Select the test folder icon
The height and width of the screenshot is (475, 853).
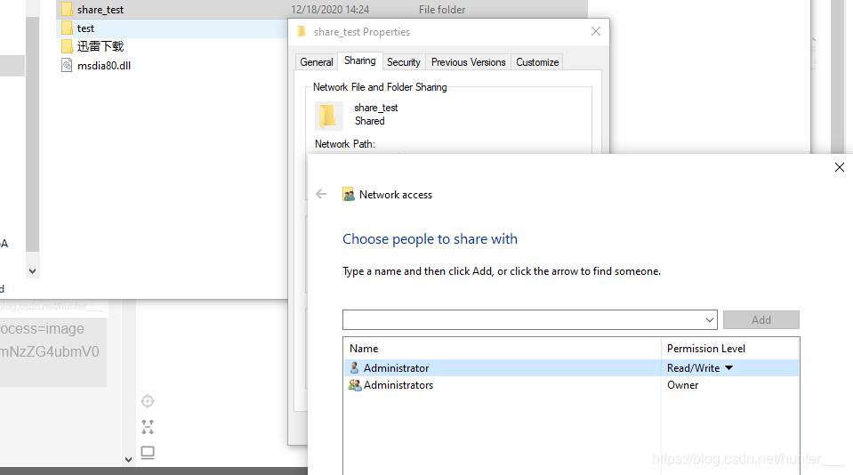(x=67, y=28)
